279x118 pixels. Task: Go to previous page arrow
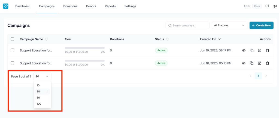point(250,76)
